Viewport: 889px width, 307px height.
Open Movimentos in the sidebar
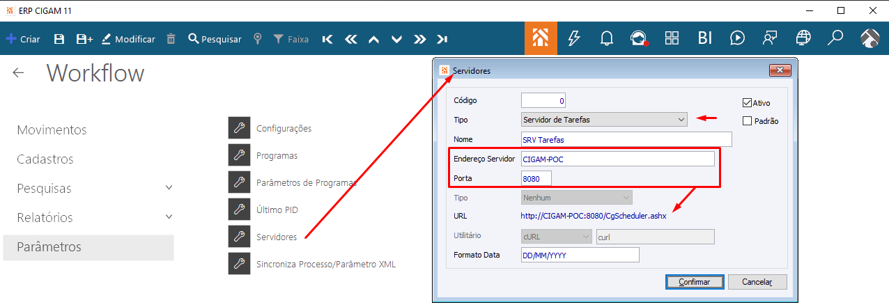(x=52, y=130)
